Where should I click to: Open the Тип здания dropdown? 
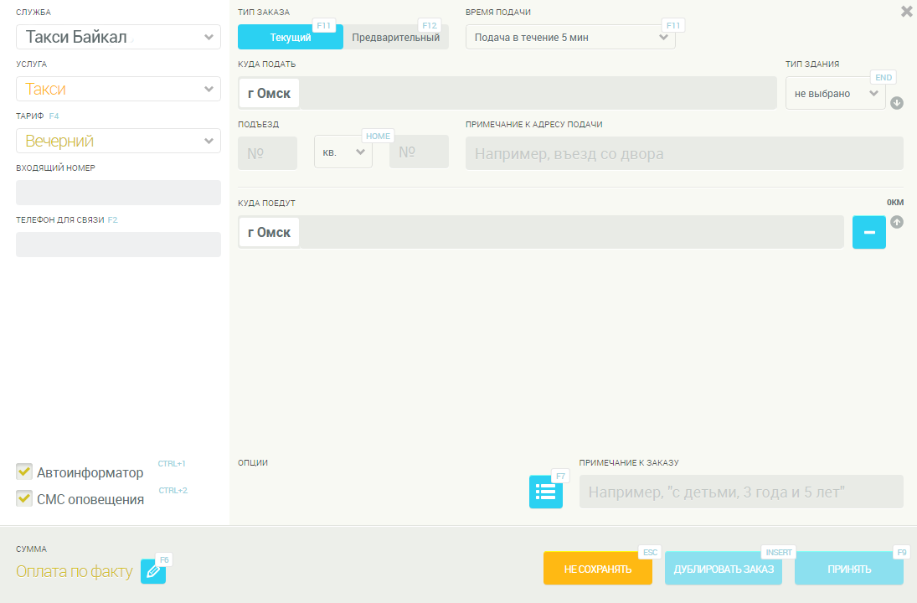(835, 93)
